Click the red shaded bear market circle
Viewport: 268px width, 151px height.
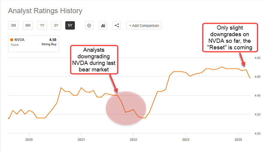[126, 108]
